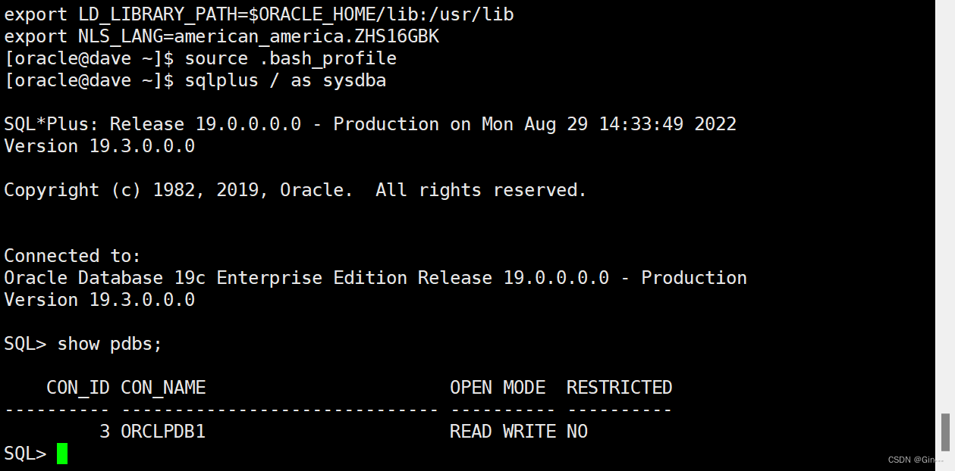Viewport: 955px width, 471px height.
Task: Click the CON_NAME column header
Action: click(x=163, y=388)
